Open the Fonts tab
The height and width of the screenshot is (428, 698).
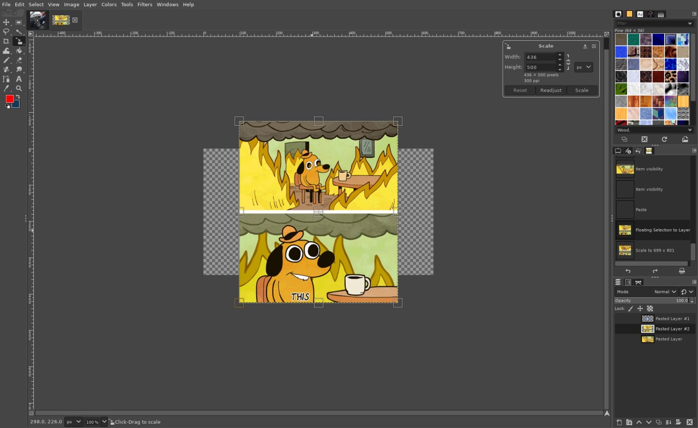click(640, 14)
